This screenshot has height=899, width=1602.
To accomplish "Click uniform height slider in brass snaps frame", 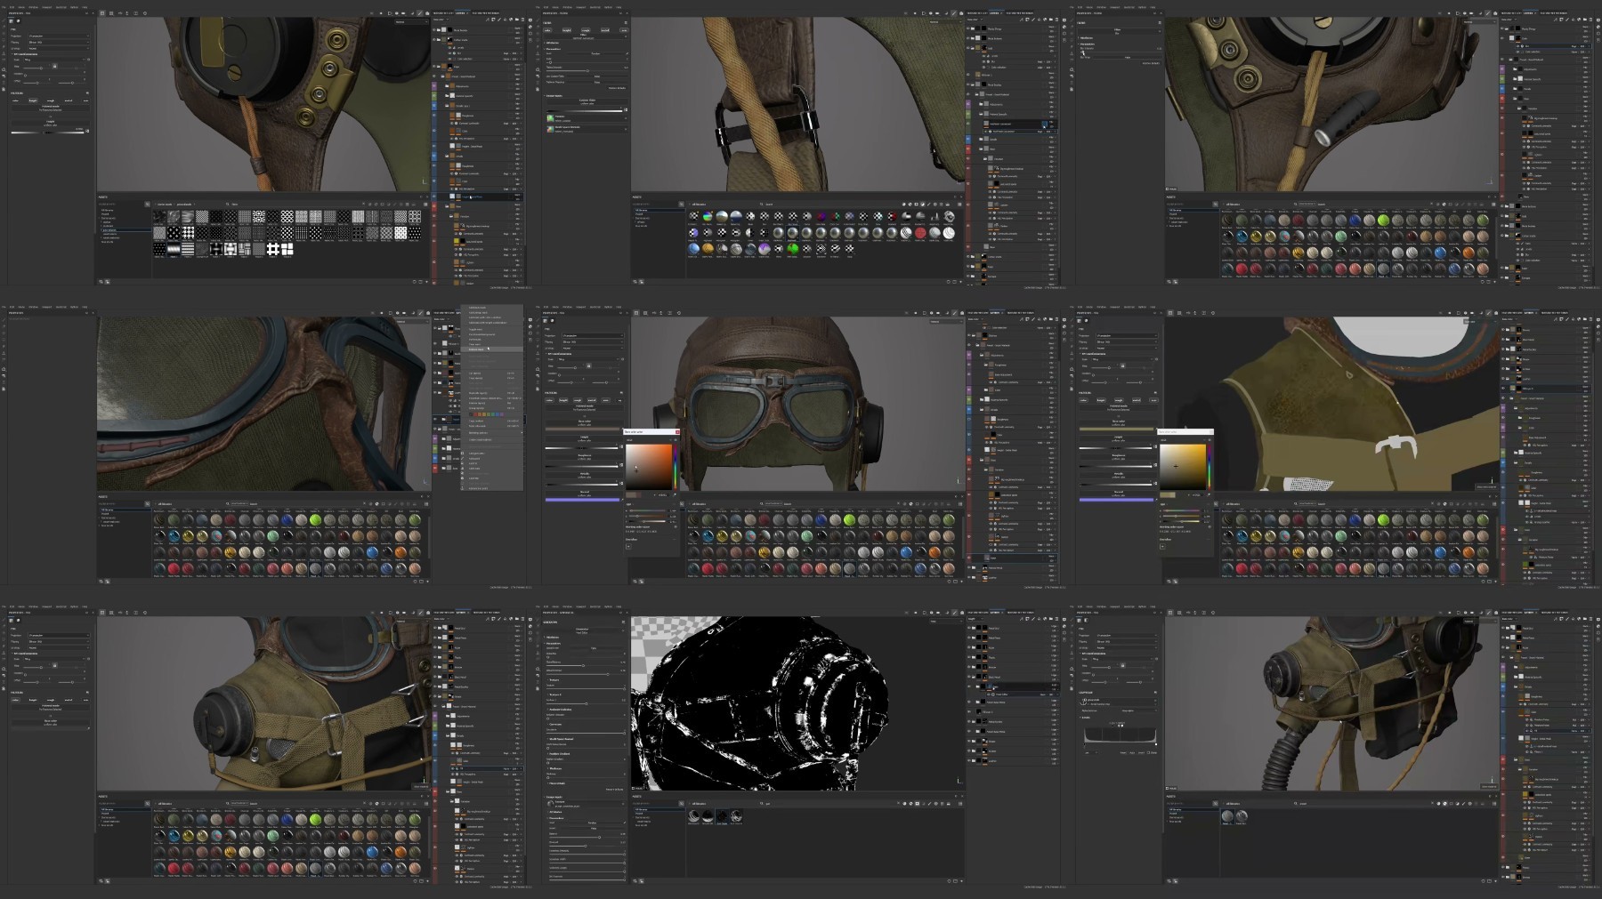I will click(x=49, y=132).
